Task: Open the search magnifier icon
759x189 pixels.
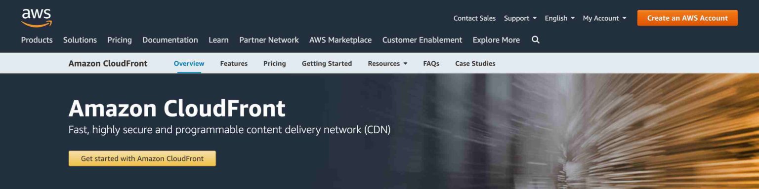Action: click(536, 40)
